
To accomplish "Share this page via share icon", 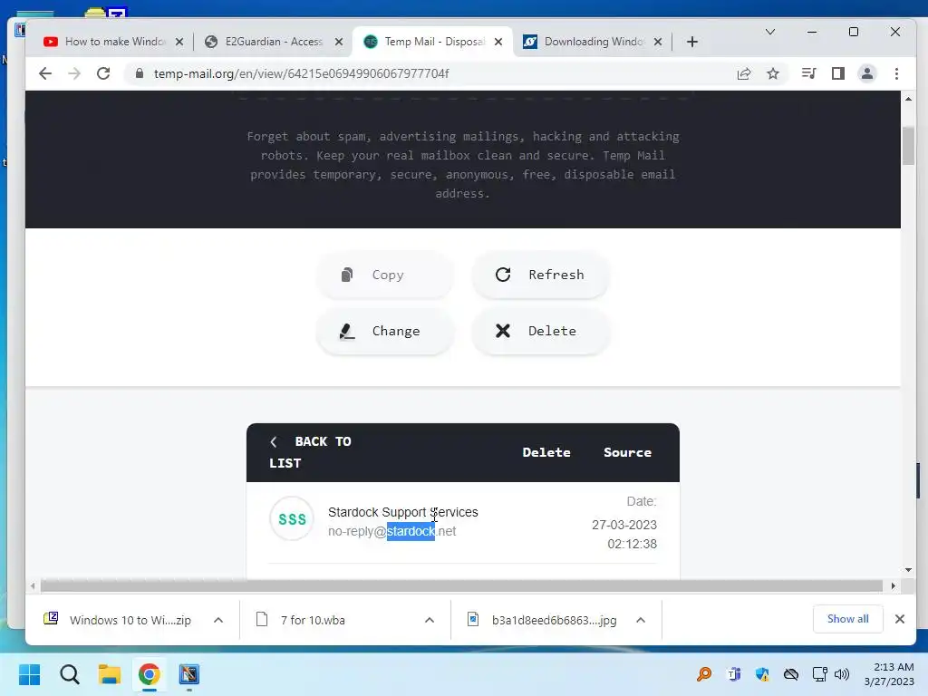I will (x=744, y=73).
